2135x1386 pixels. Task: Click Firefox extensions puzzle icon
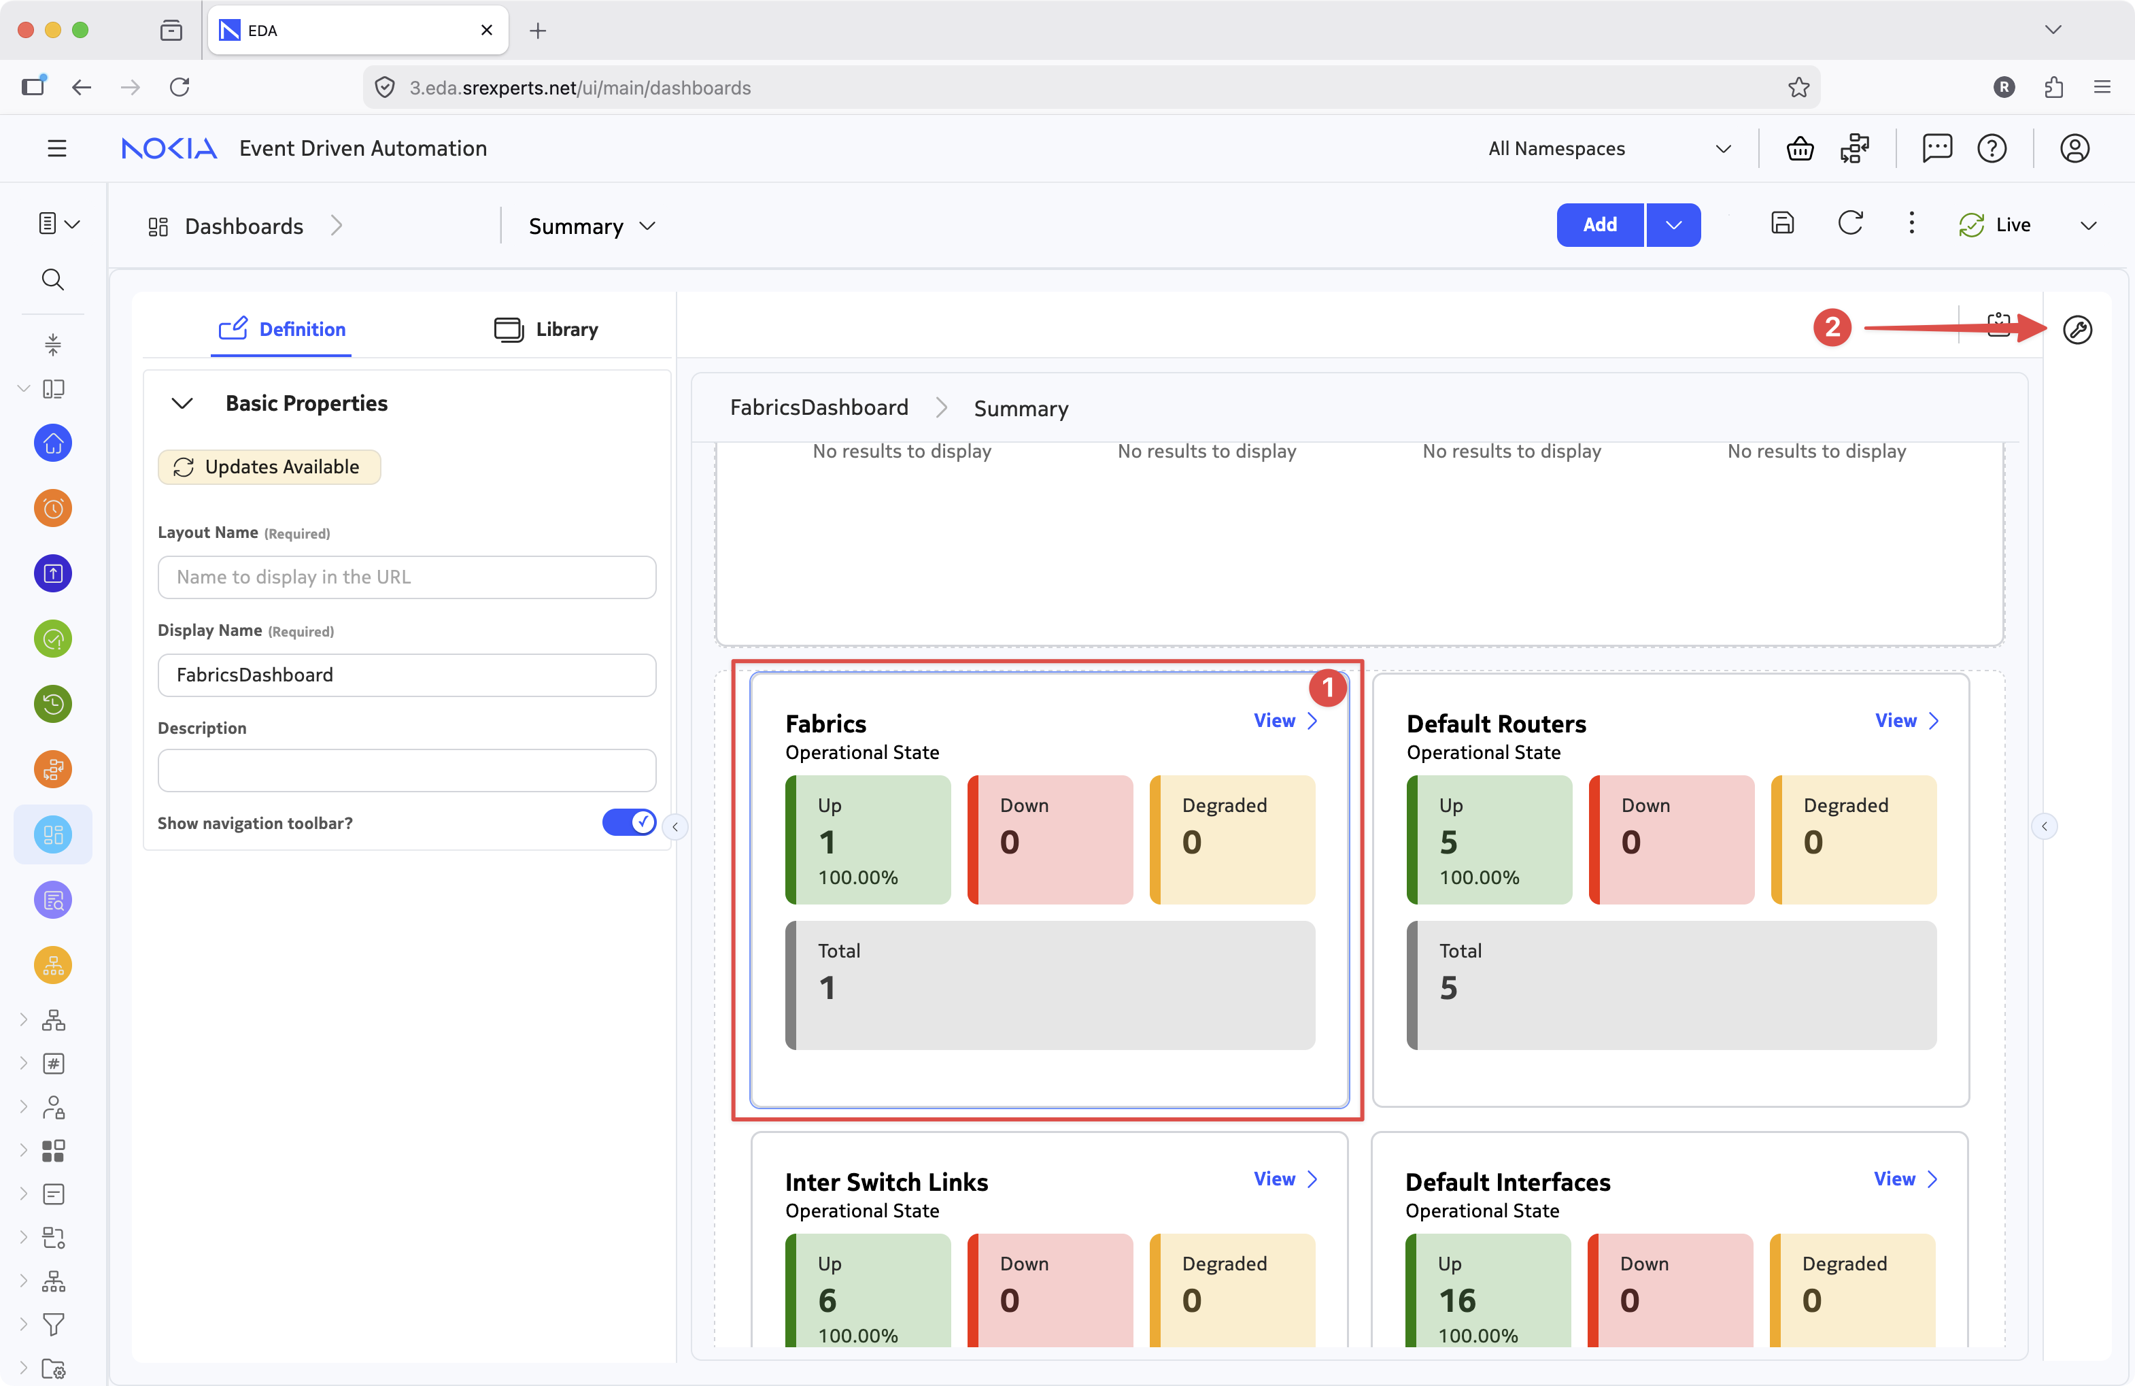tap(2053, 87)
